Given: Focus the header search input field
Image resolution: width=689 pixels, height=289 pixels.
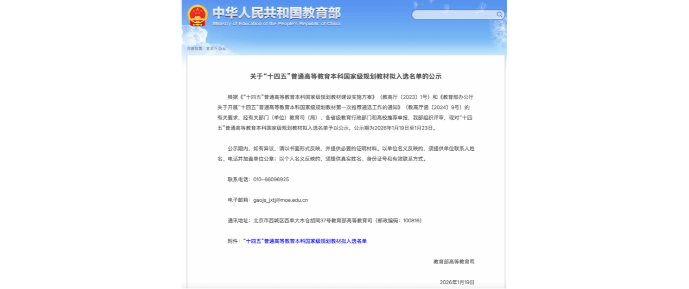Looking at the screenshot, I should [454, 15].
